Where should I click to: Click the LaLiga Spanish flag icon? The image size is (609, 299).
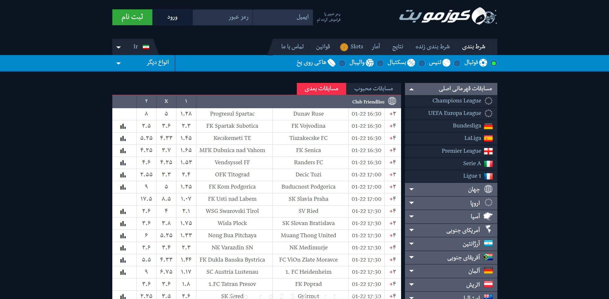coord(488,139)
